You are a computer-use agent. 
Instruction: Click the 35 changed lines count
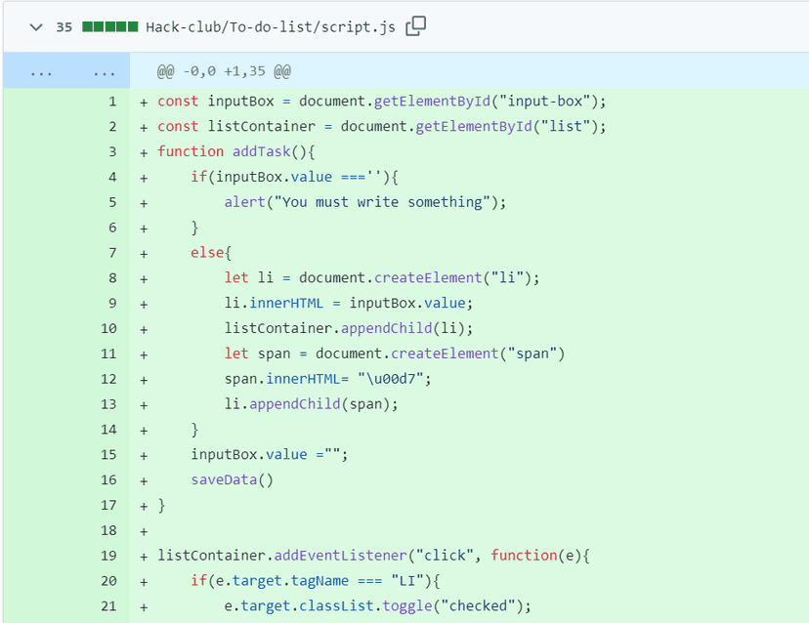[64, 26]
